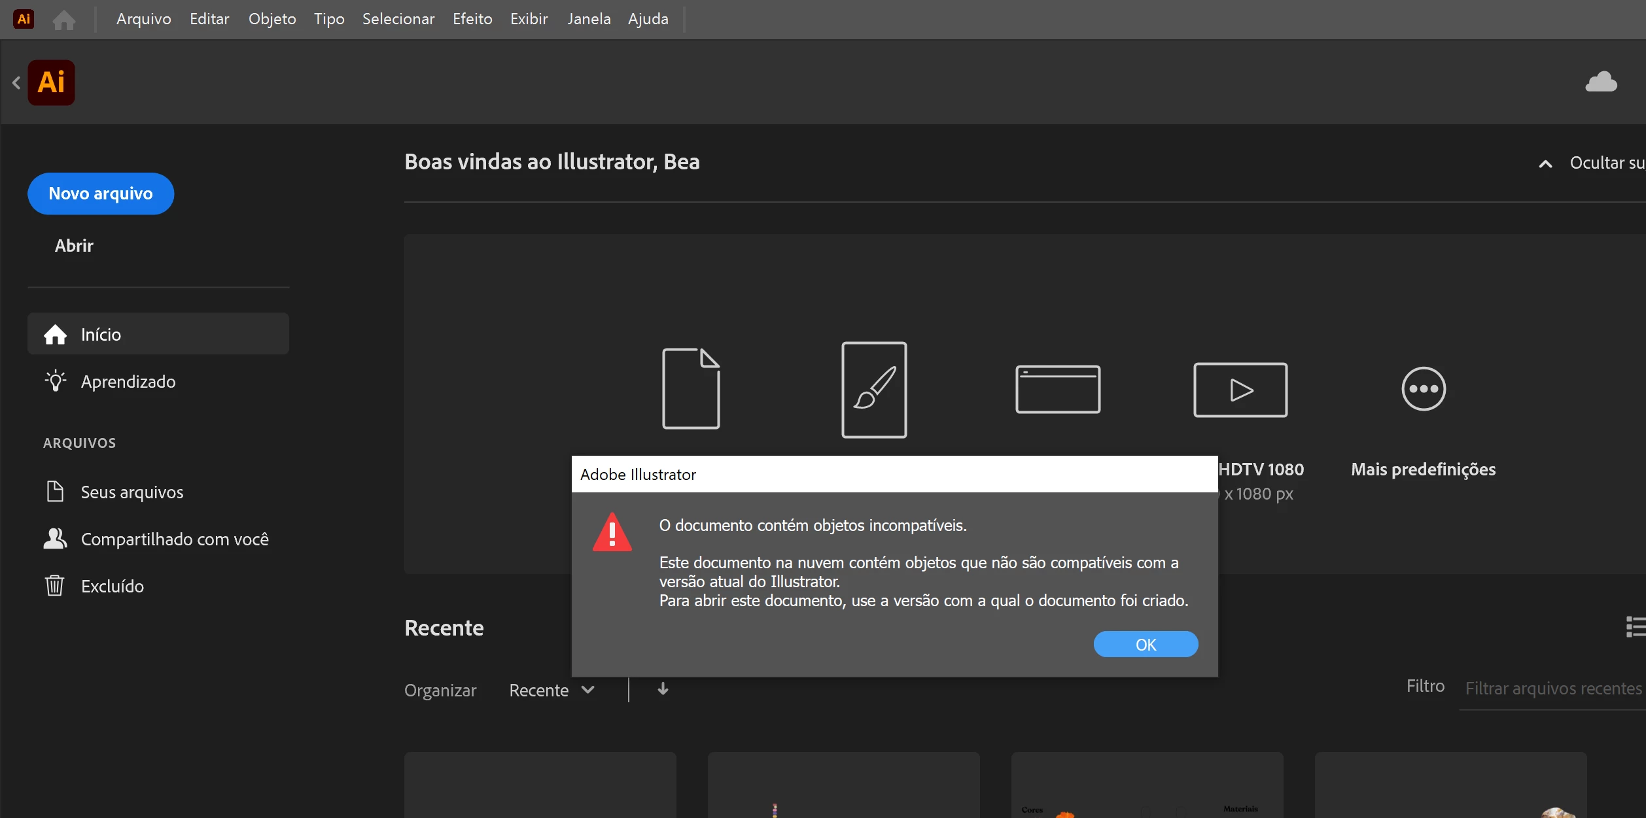Screen dimensions: 1646x818
Task: Click the descending sort arrow icon
Action: [x=663, y=689]
